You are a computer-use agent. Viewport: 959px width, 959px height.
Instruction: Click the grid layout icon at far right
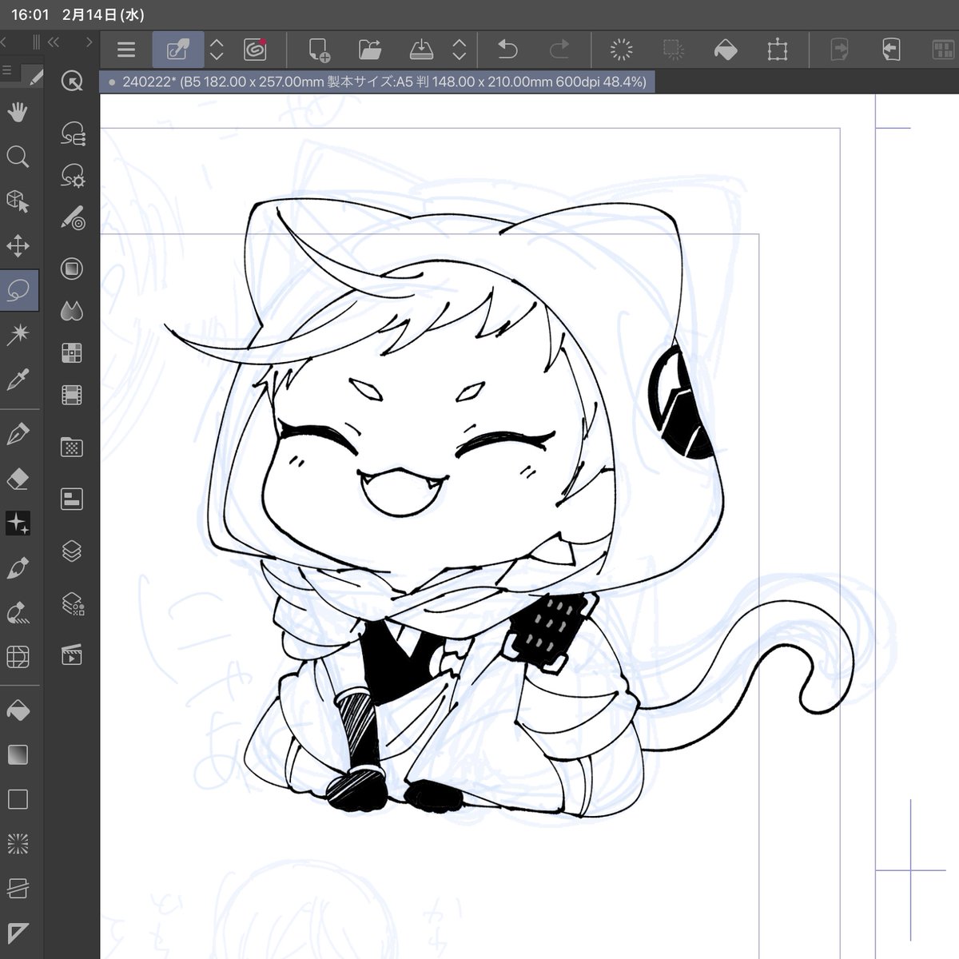(x=944, y=50)
